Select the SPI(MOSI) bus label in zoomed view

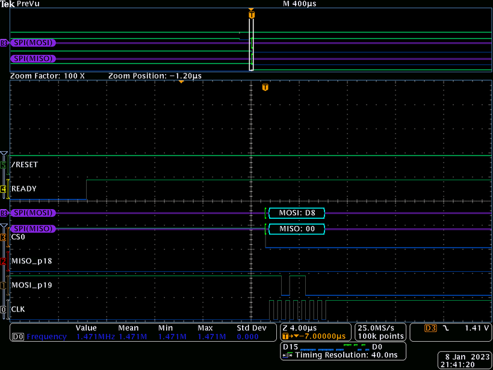click(33, 213)
